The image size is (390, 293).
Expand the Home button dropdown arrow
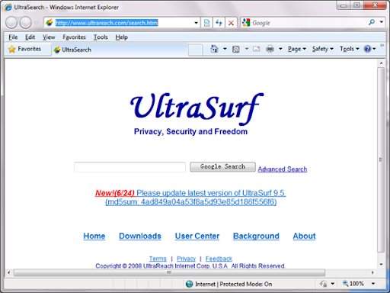[x=225, y=49]
